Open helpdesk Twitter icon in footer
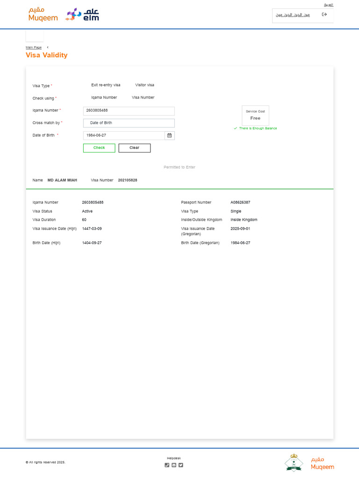Viewport: 359px width, 478px height. [181, 465]
